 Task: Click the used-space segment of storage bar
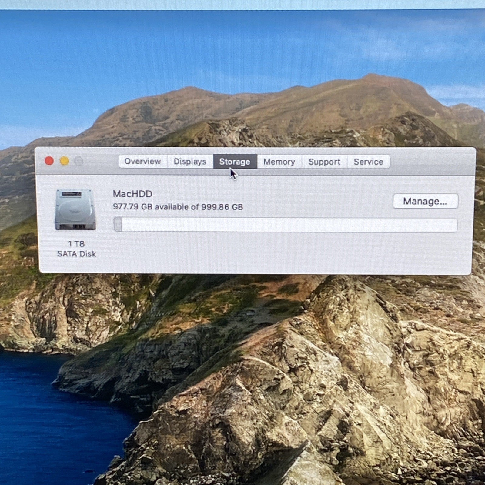[x=118, y=225]
